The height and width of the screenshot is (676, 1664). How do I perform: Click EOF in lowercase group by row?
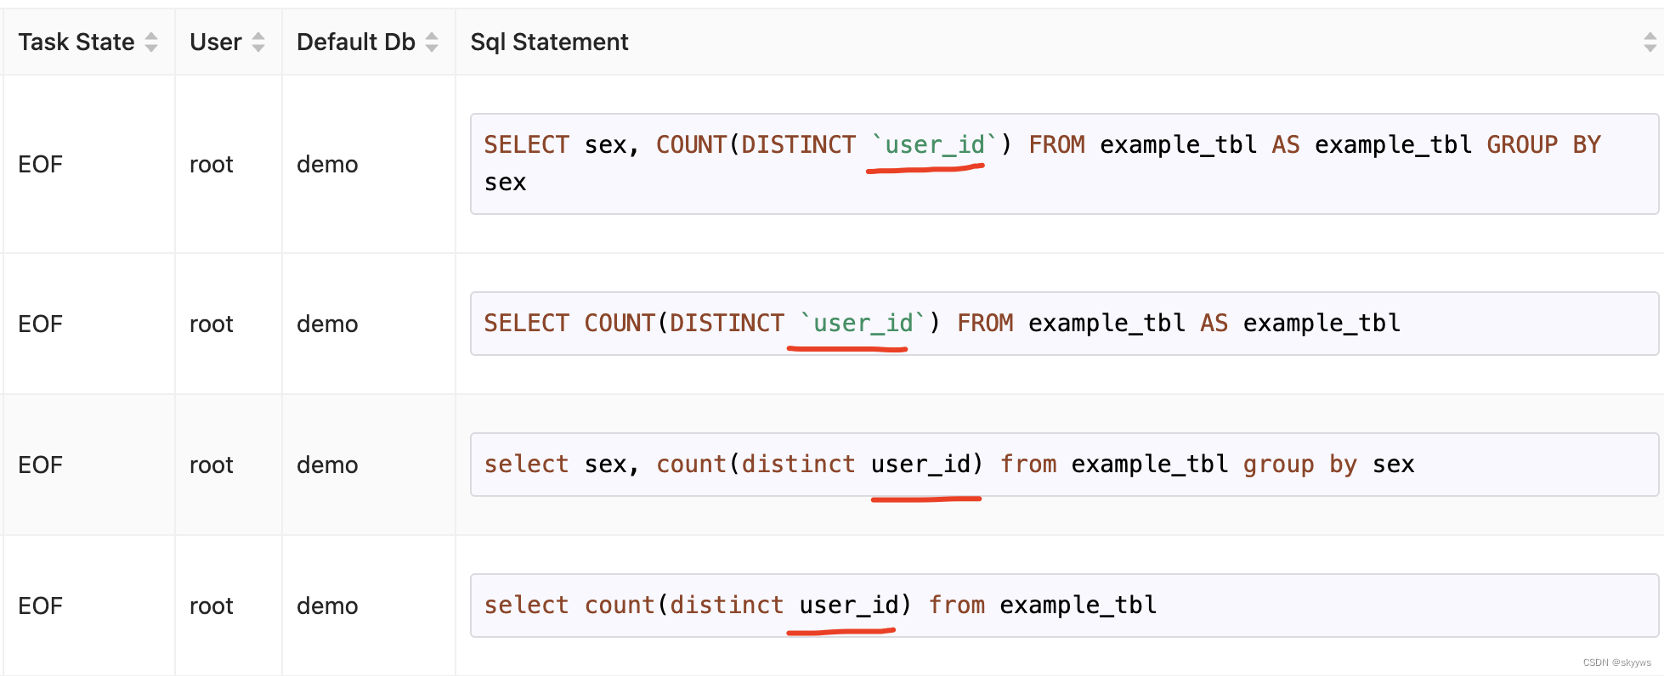tap(40, 465)
